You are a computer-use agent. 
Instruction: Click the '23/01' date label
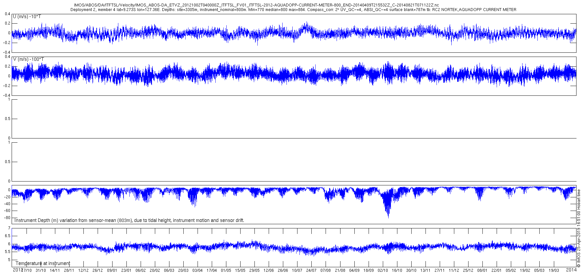[x=126, y=270]
